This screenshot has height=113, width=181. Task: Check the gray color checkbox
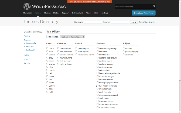click(47, 57)
